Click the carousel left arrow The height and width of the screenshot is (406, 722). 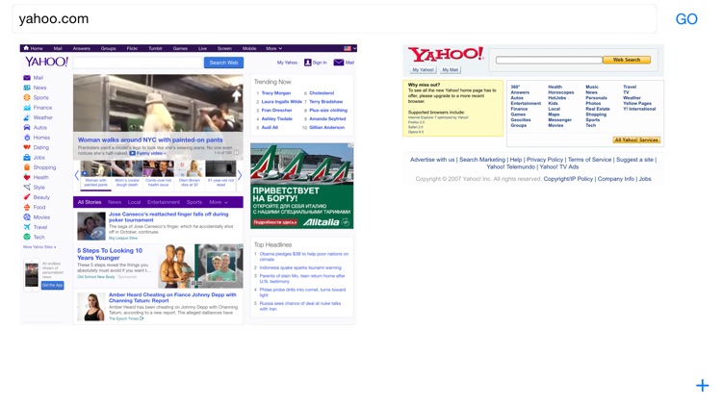click(x=76, y=175)
